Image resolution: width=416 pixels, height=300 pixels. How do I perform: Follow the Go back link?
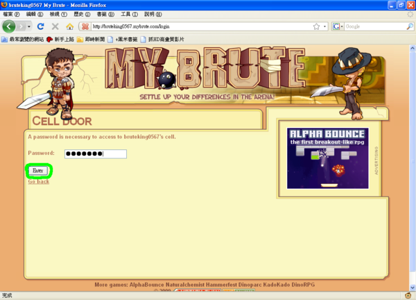point(39,181)
